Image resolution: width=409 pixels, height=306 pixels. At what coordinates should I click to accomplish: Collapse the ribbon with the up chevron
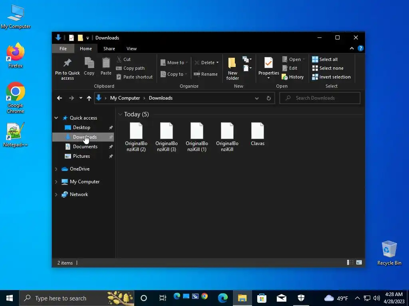[x=351, y=48]
